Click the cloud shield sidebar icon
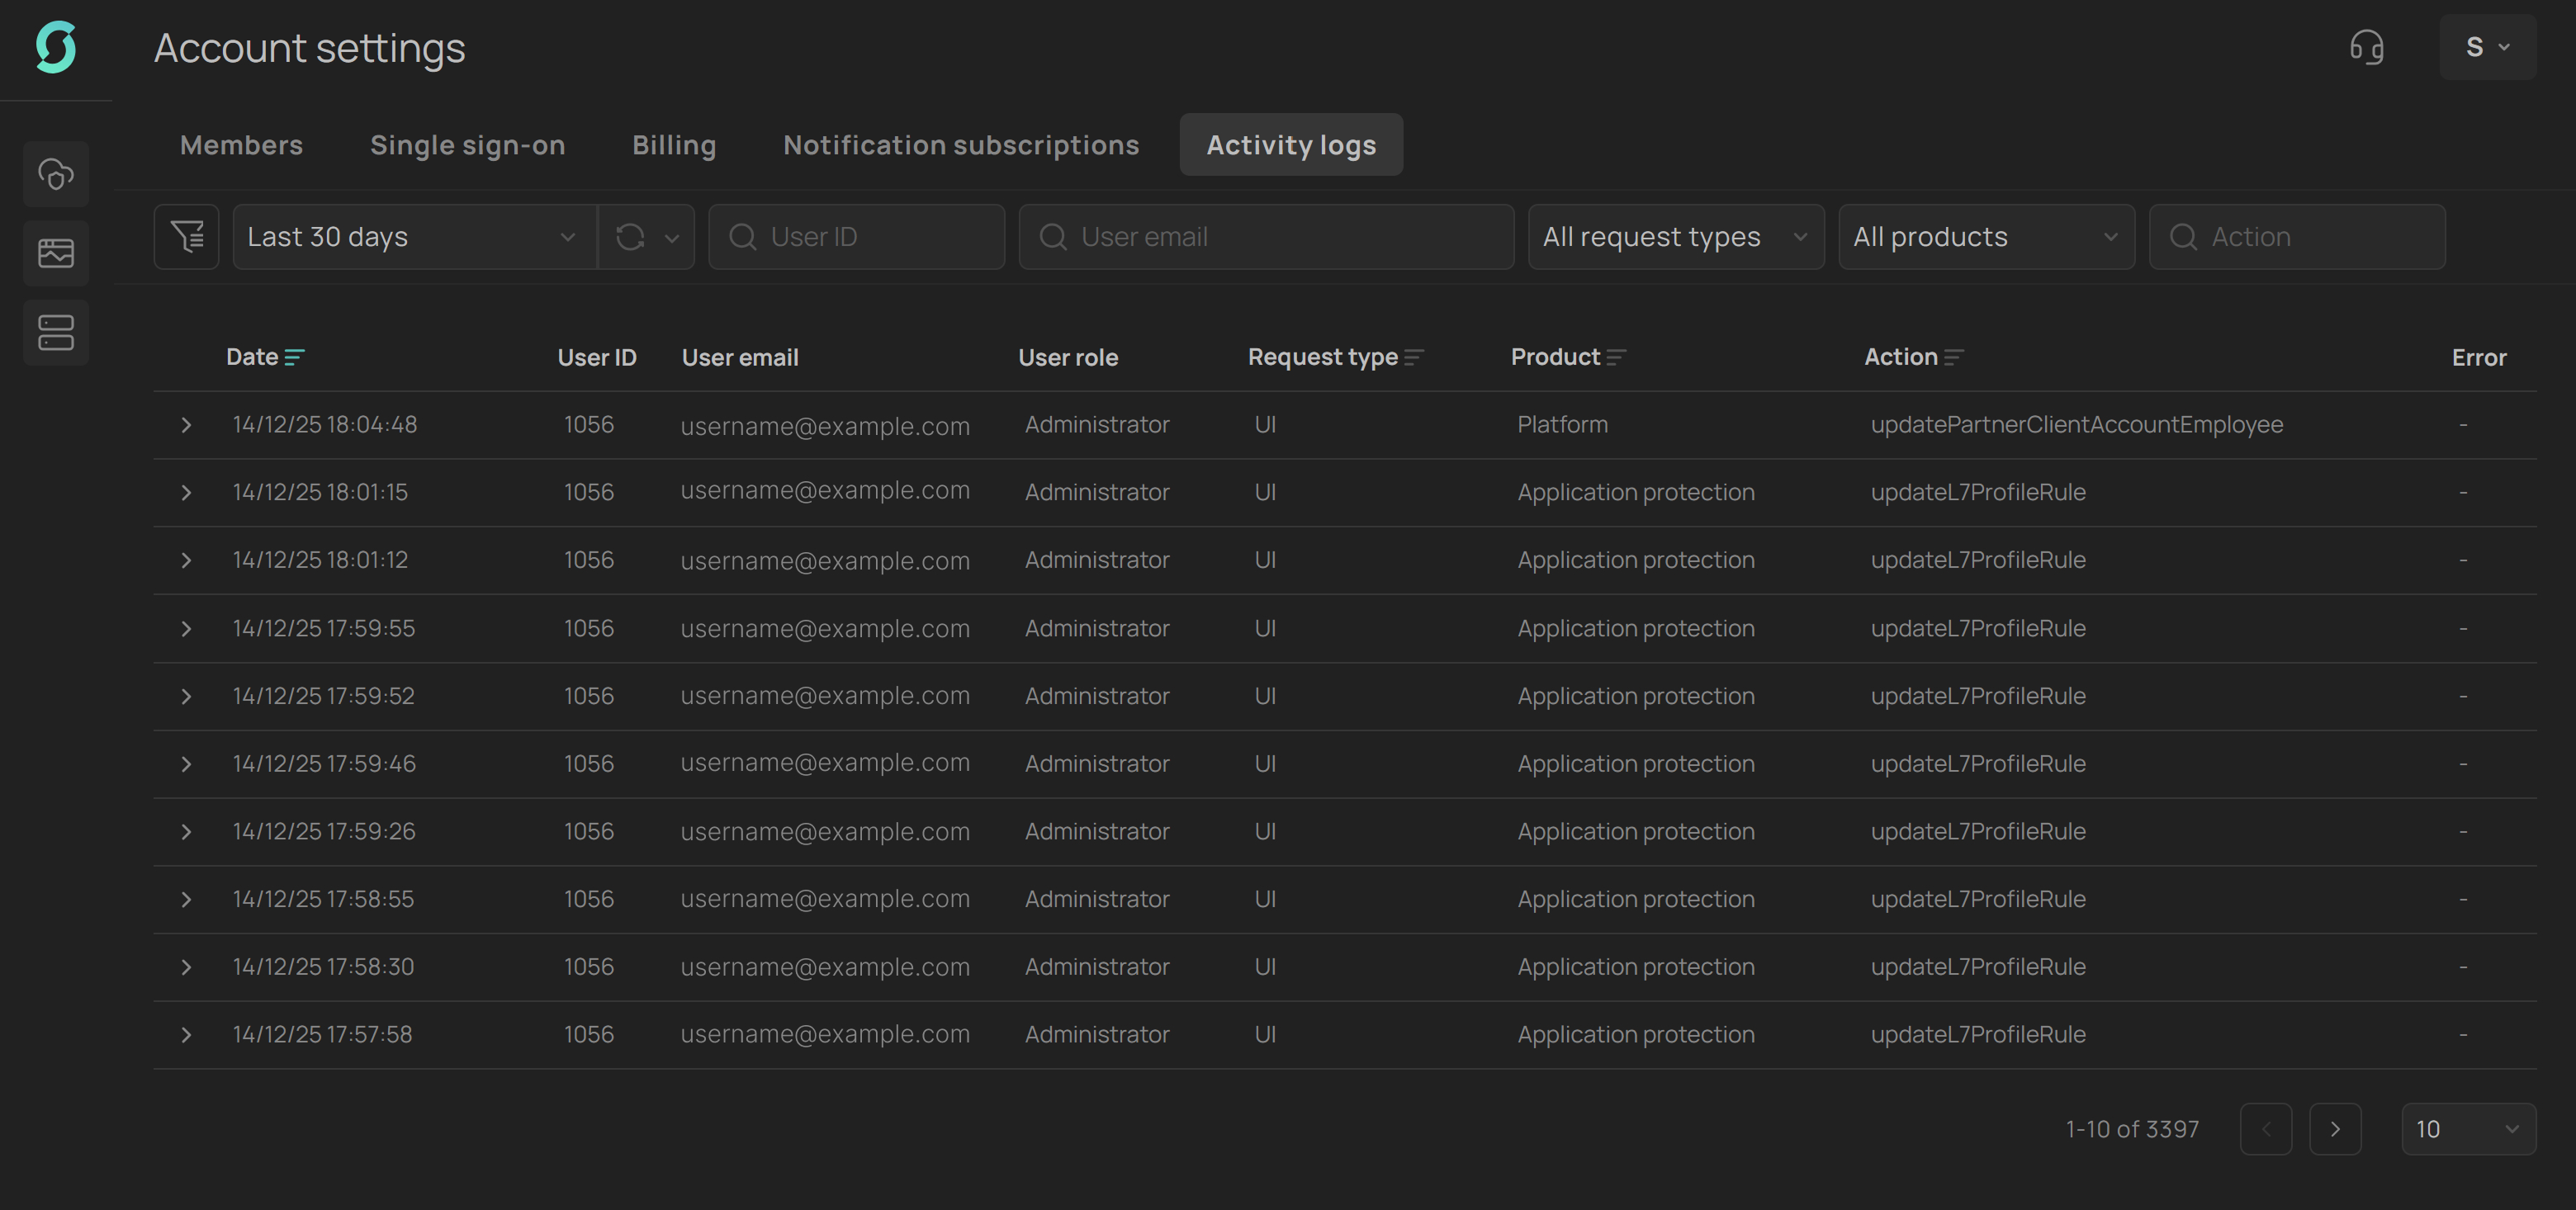2576x1210 pixels. [56, 174]
